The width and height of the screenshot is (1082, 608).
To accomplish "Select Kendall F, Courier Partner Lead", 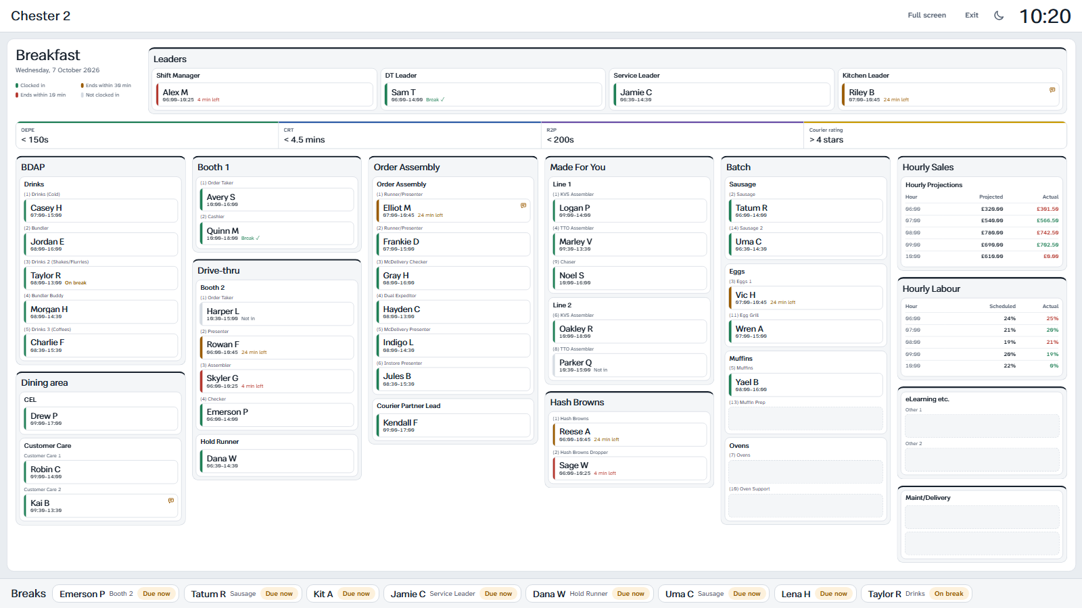I will point(453,426).
